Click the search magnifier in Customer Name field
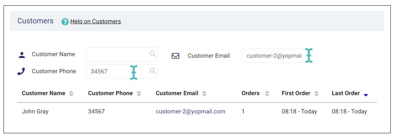This screenshot has height=140, width=395. [153, 54]
